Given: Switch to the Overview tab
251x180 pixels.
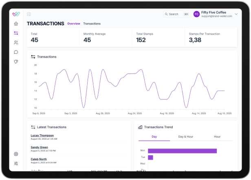Looking at the screenshot, I should 74,24.
